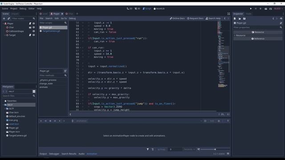Toggle FileSystem split view mode
The width and height of the screenshot is (285, 160).
coord(34,92)
